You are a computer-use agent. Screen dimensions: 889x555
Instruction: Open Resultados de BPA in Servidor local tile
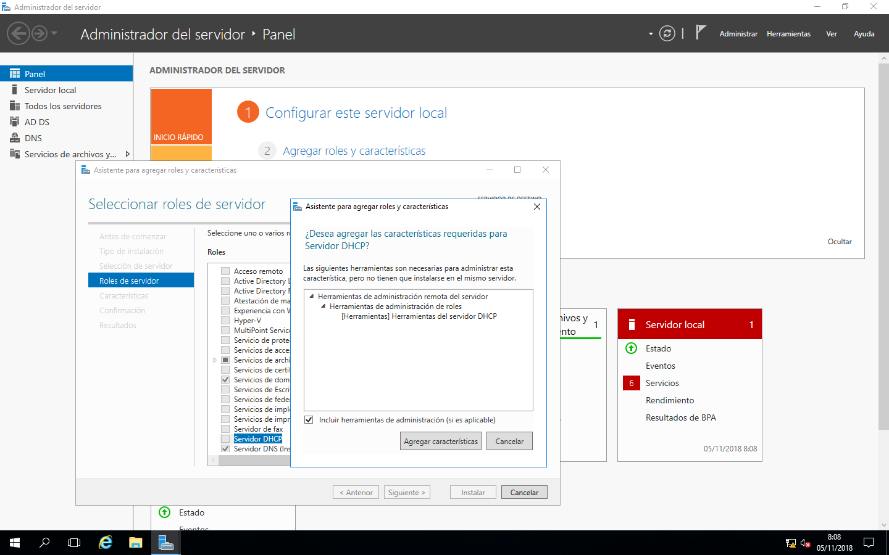coord(681,417)
